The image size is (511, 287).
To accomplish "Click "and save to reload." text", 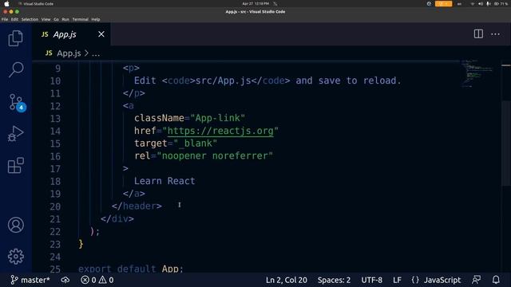I will pos(348,81).
